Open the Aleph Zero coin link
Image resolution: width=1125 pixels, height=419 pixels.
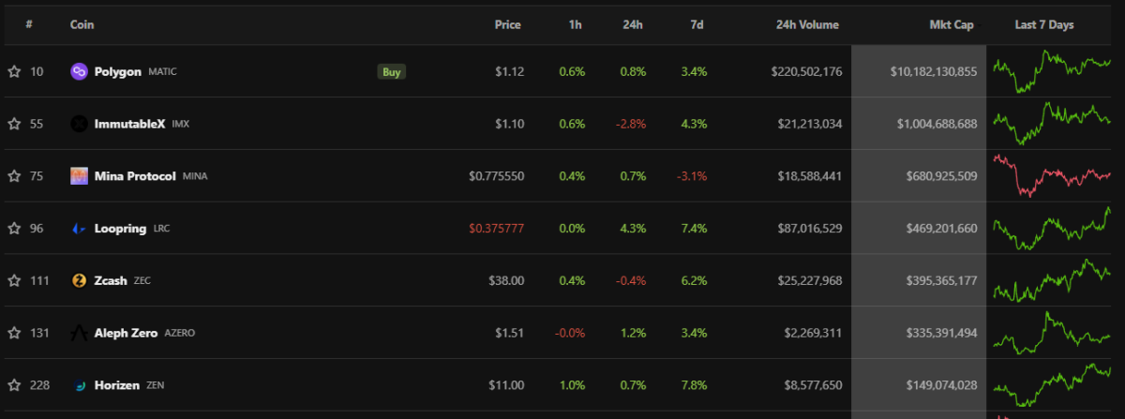coord(127,333)
